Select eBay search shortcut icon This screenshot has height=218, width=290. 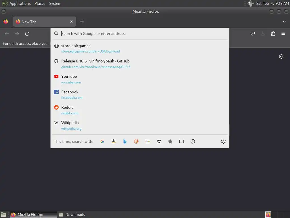coord(148,141)
